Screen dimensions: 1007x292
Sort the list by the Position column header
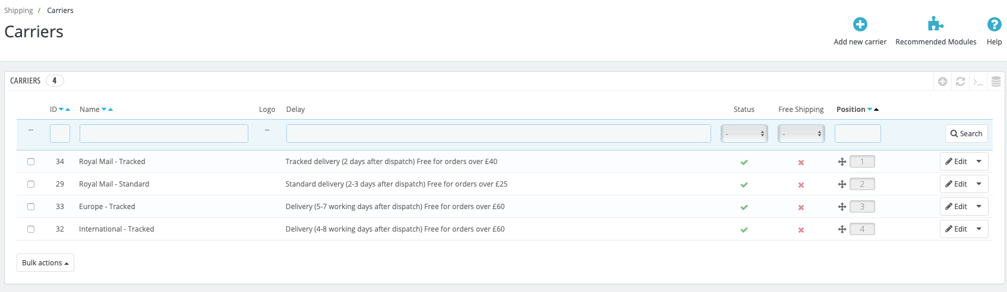click(850, 110)
